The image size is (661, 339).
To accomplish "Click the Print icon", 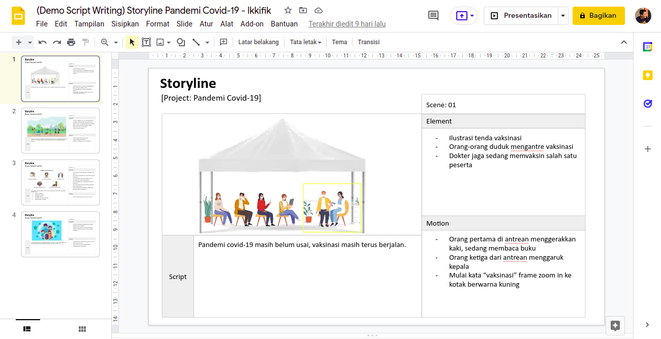I will pos(71,42).
